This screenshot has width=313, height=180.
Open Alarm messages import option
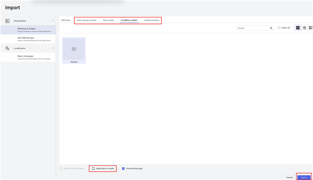(28, 58)
